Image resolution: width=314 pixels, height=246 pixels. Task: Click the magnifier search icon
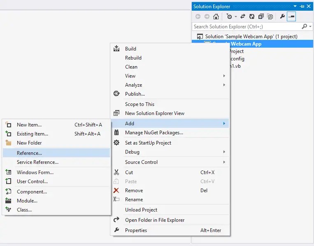305,26
